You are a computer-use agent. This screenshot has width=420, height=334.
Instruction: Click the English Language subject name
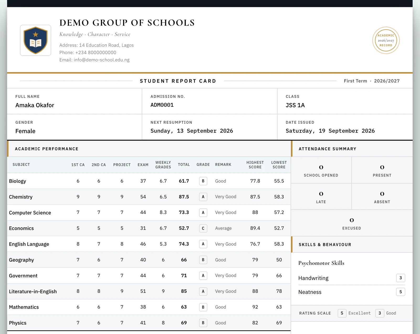pos(29,244)
